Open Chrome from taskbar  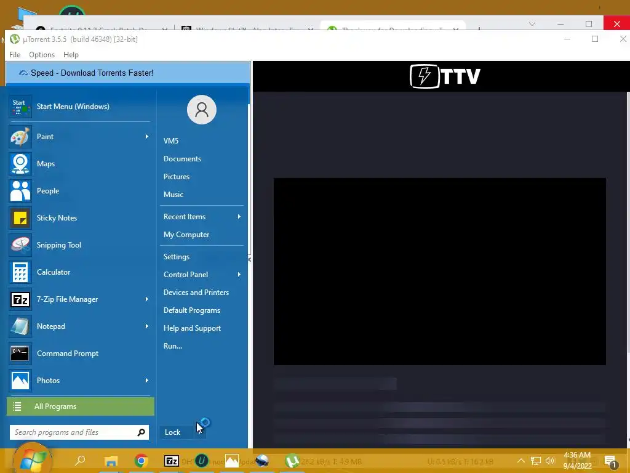click(x=141, y=461)
